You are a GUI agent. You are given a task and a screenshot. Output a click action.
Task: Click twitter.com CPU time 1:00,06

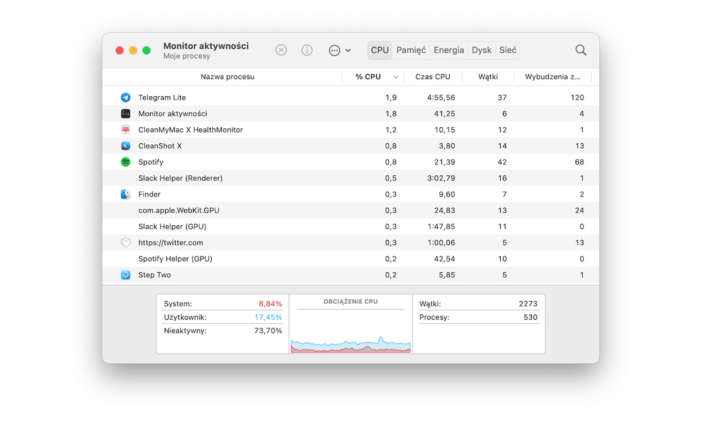tap(441, 243)
